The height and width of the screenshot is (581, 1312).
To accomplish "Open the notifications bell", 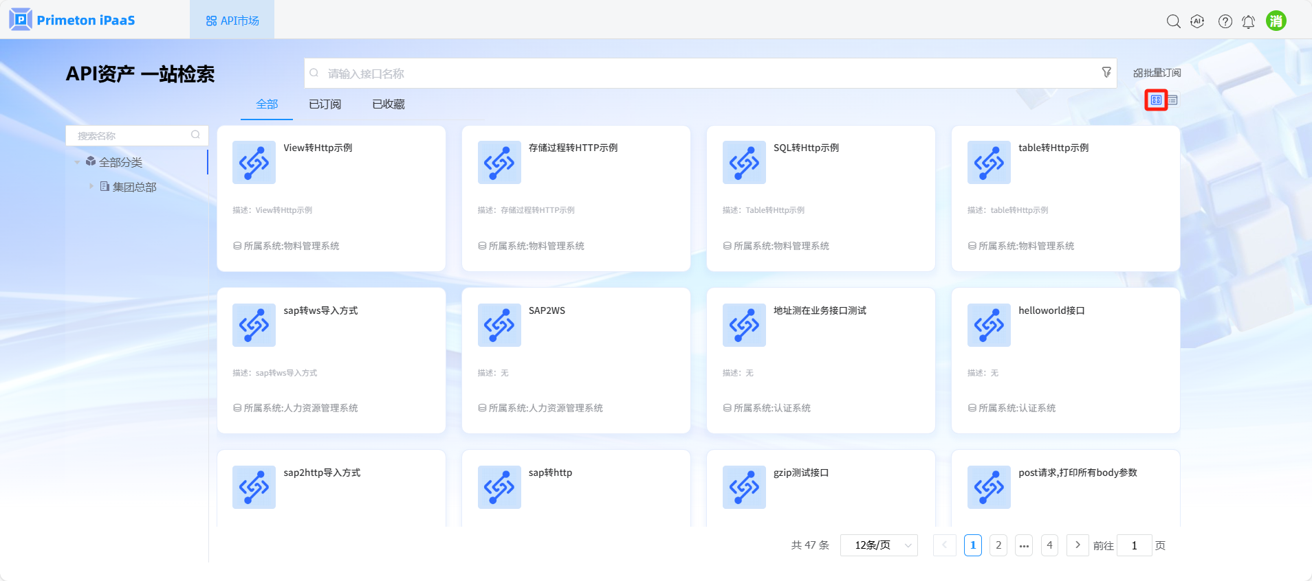I will (x=1248, y=22).
